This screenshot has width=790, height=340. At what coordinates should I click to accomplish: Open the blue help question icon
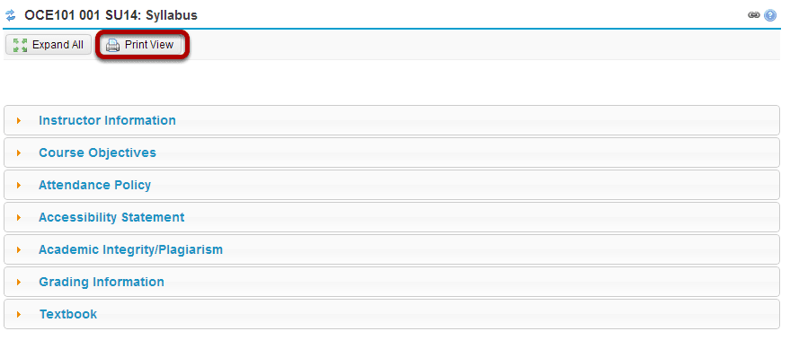(x=770, y=15)
